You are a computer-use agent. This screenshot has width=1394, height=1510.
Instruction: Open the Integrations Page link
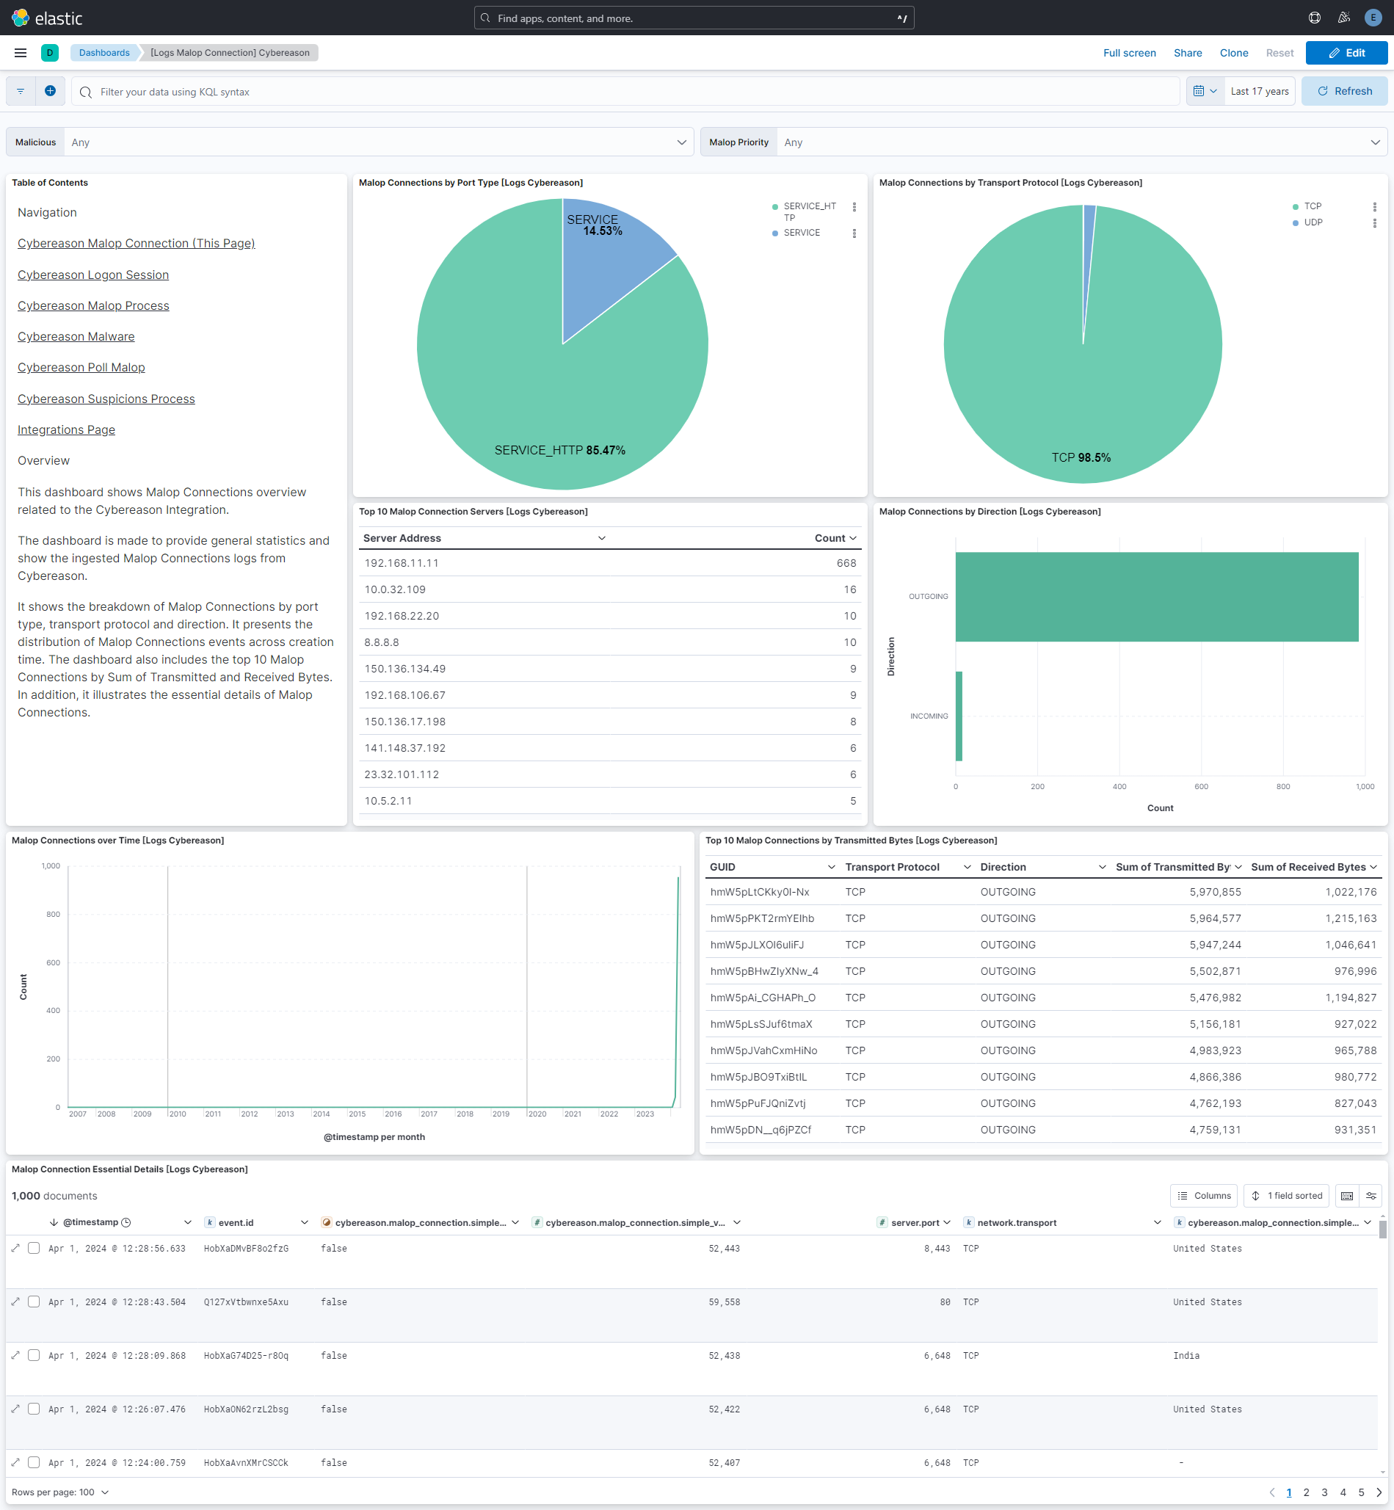65,429
